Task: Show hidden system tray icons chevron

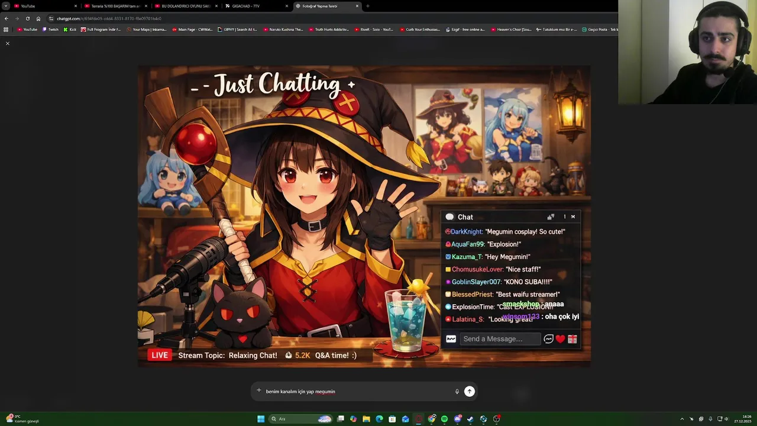Action: [682, 419]
